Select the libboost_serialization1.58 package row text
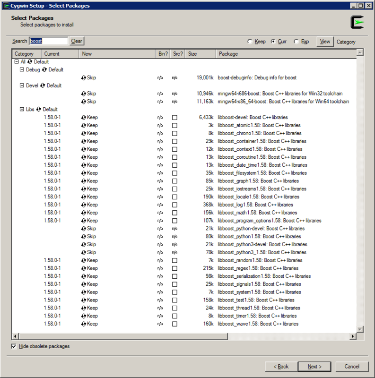This screenshot has width=375, height=378. click(264, 276)
